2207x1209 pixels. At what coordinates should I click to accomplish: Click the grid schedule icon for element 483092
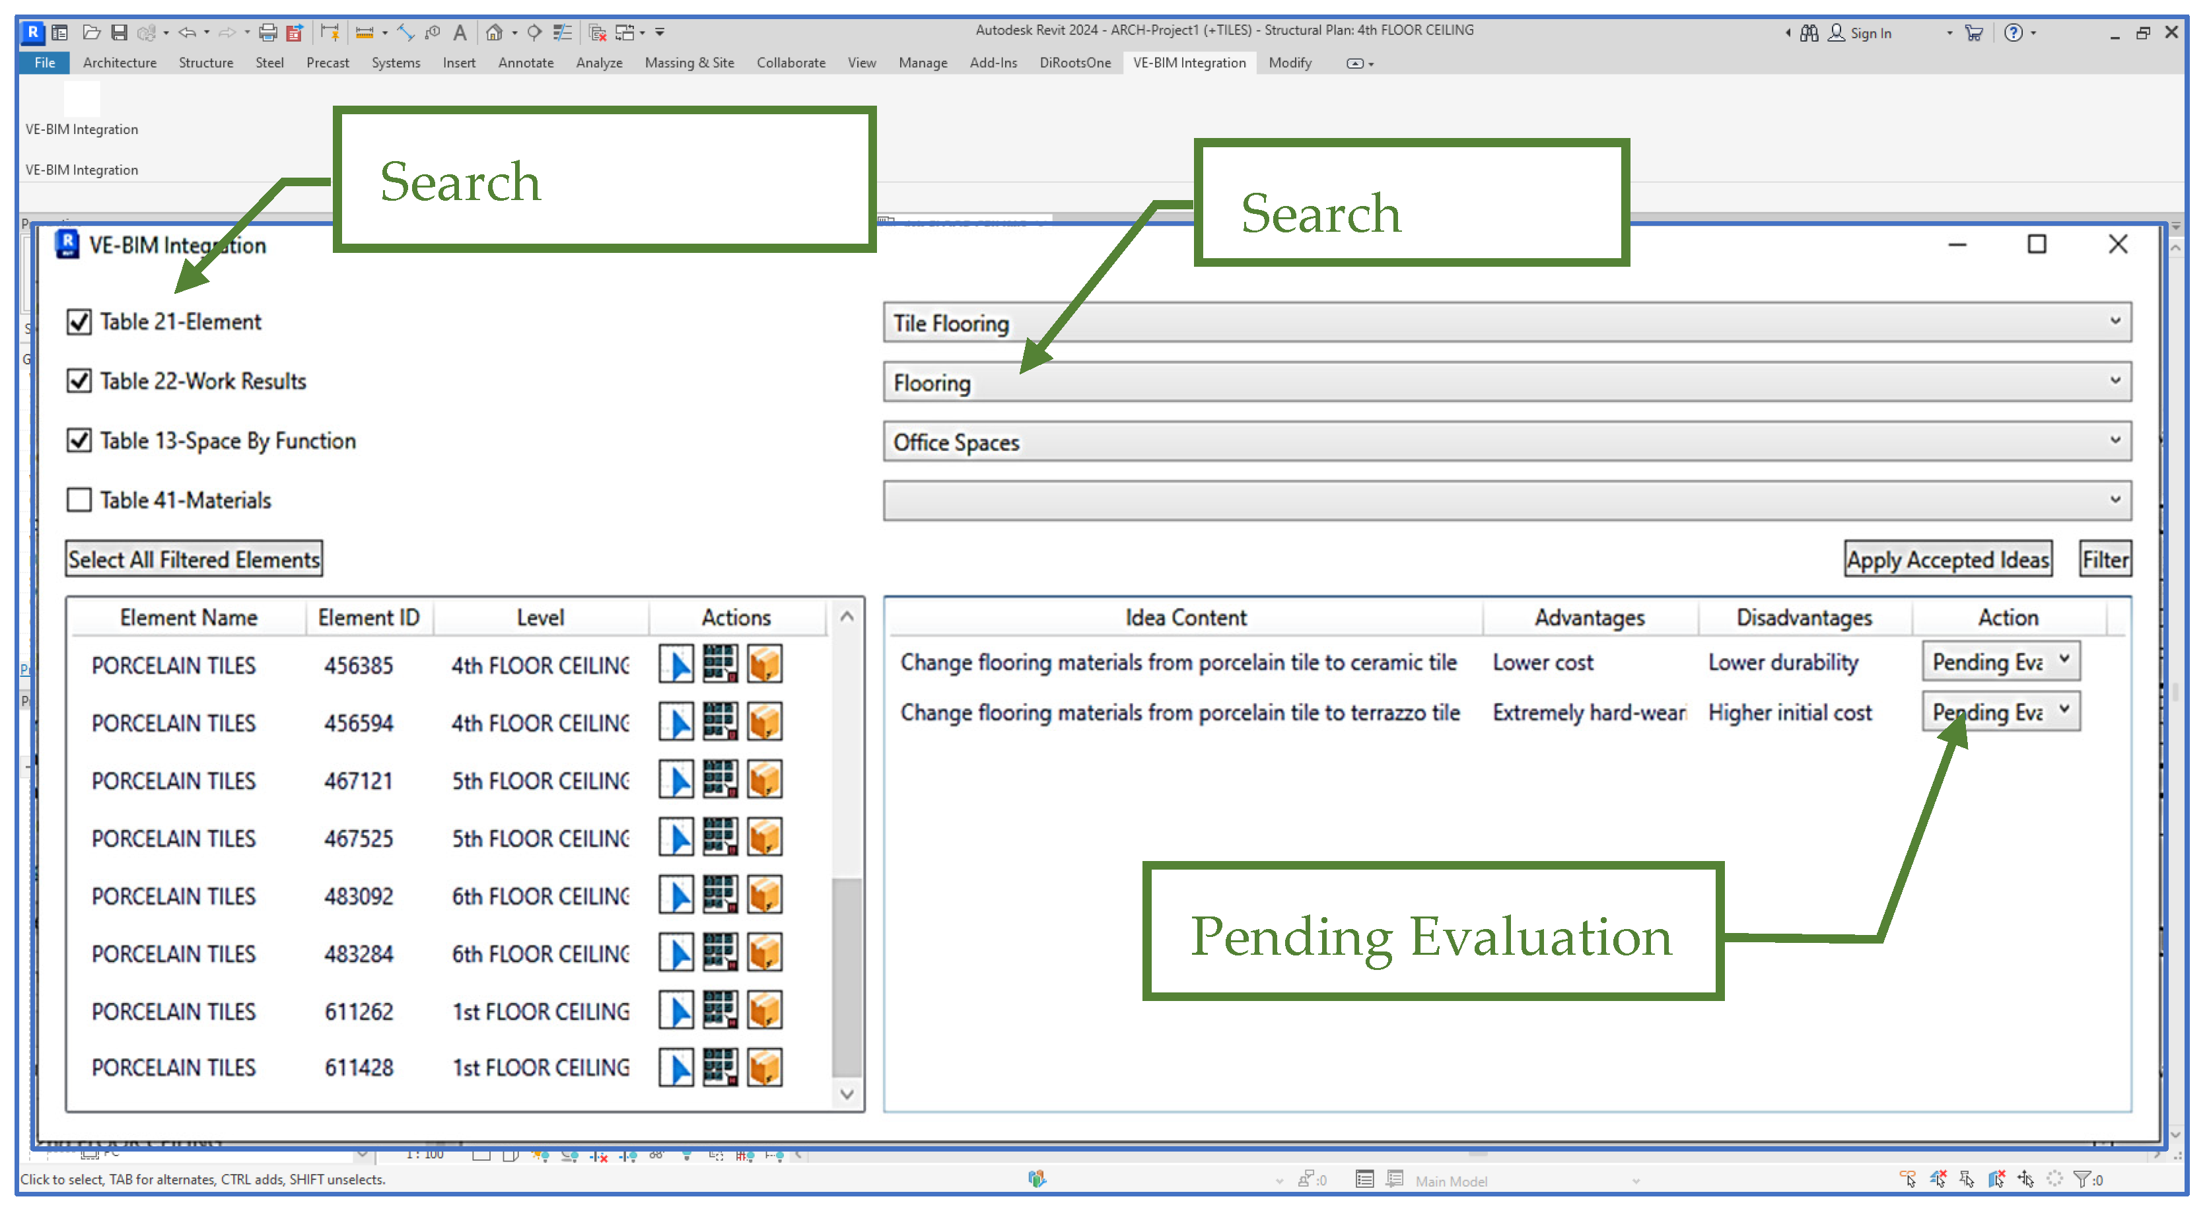(x=720, y=895)
